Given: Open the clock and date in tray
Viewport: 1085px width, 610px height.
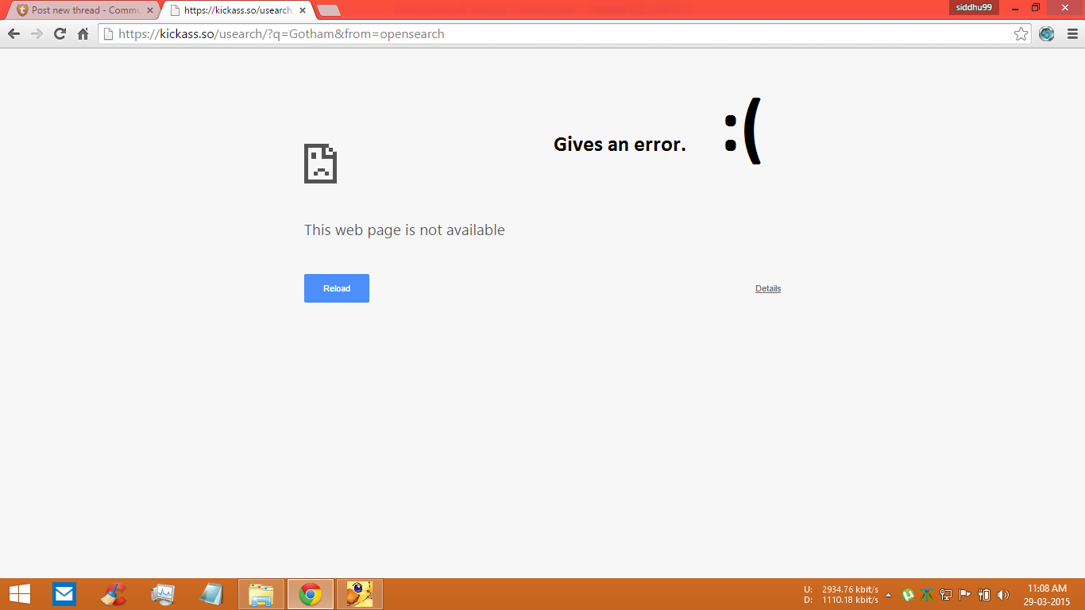Looking at the screenshot, I should (1046, 595).
